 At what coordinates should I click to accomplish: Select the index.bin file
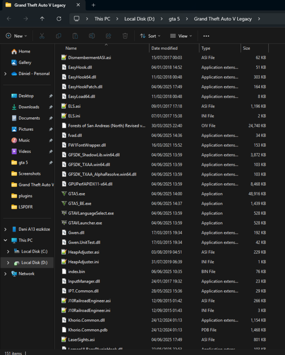[77, 272]
